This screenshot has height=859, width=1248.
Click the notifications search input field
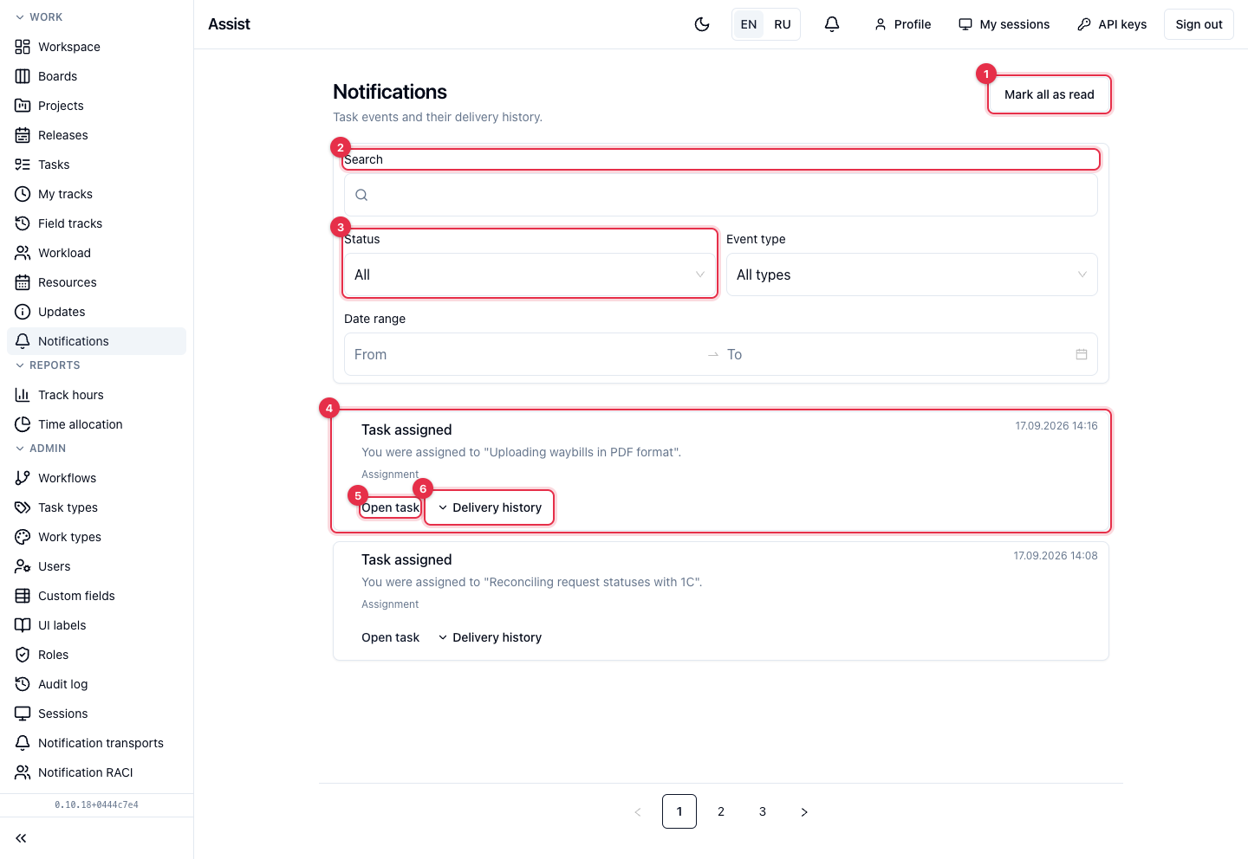click(x=721, y=195)
